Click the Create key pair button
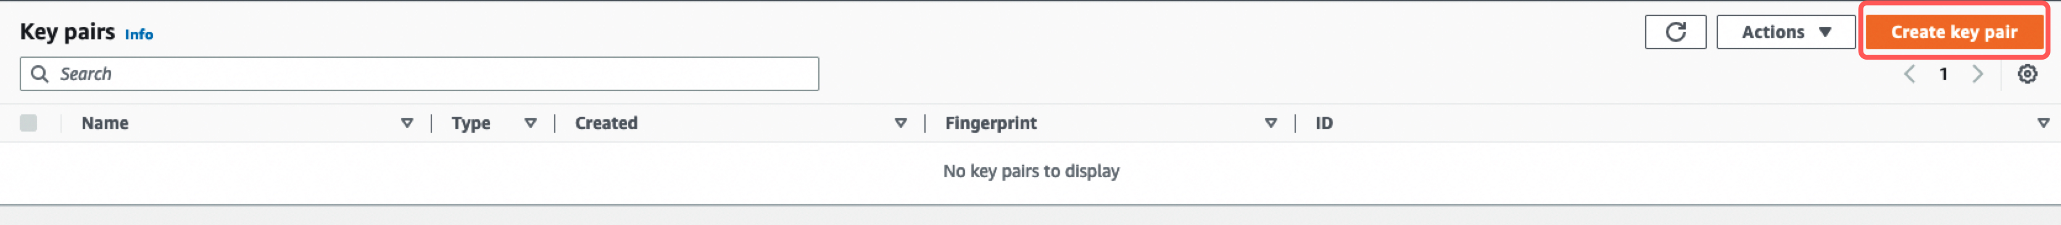This screenshot has width=2061, height=225. [x=1954, y=32]
